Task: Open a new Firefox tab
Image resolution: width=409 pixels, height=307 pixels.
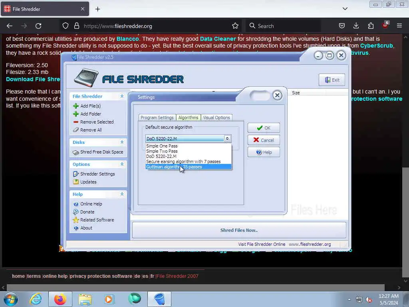Action: 97,9
